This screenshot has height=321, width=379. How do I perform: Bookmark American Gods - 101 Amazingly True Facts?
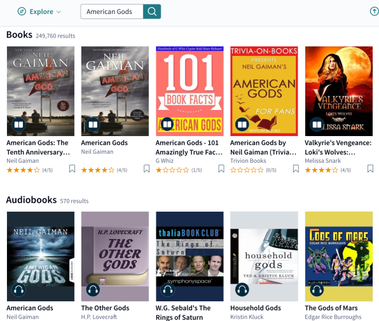[221, 168]
